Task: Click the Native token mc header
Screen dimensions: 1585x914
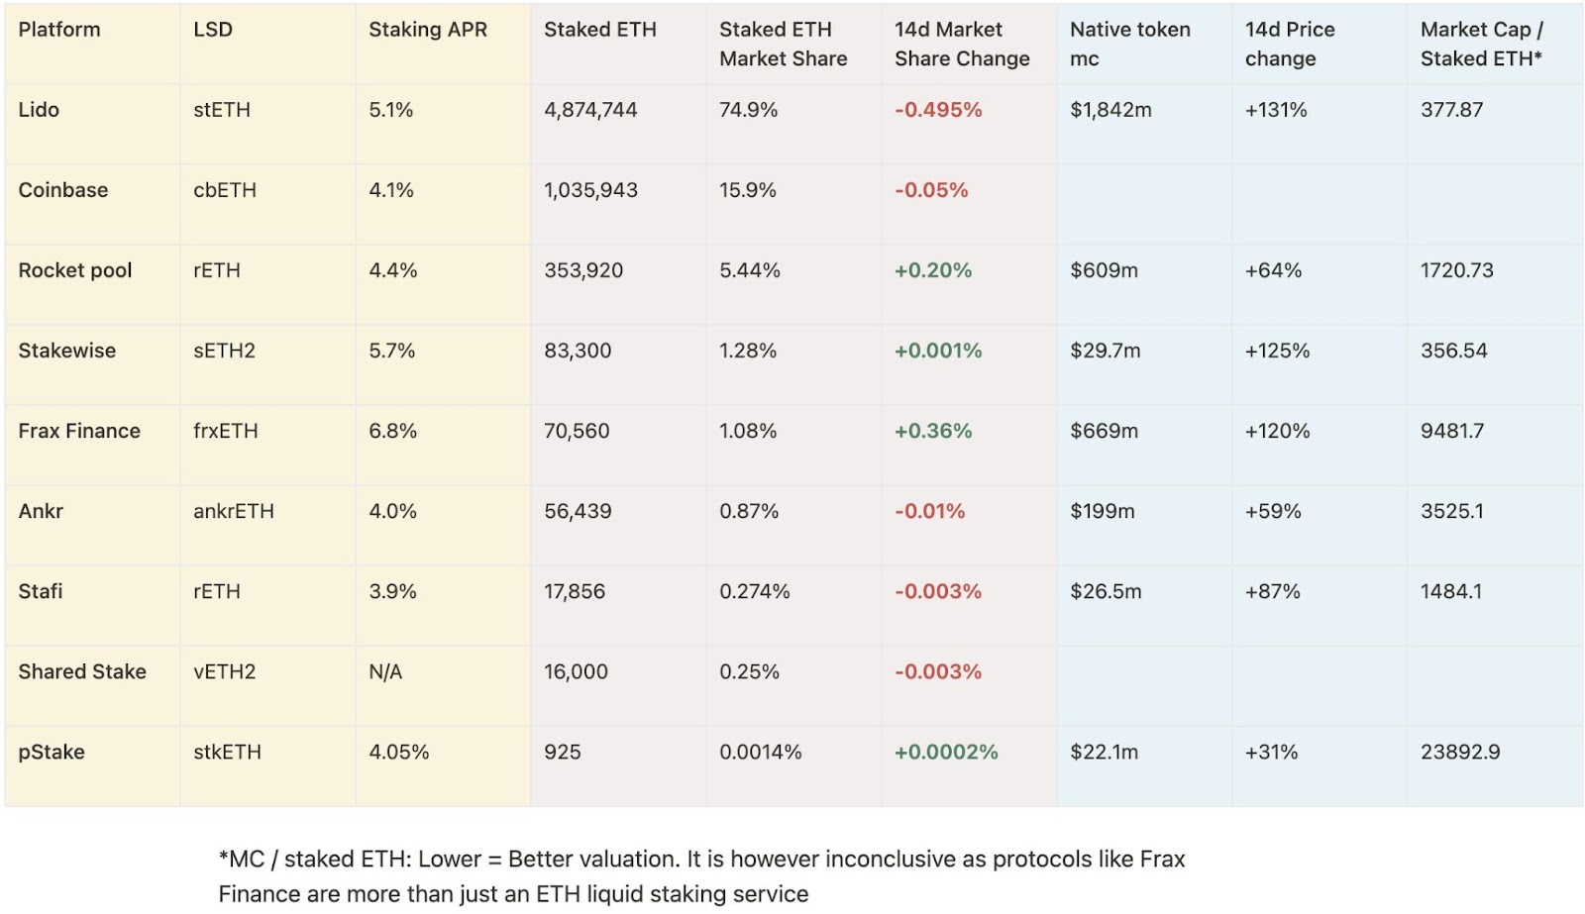Action: click(1130, 44)
